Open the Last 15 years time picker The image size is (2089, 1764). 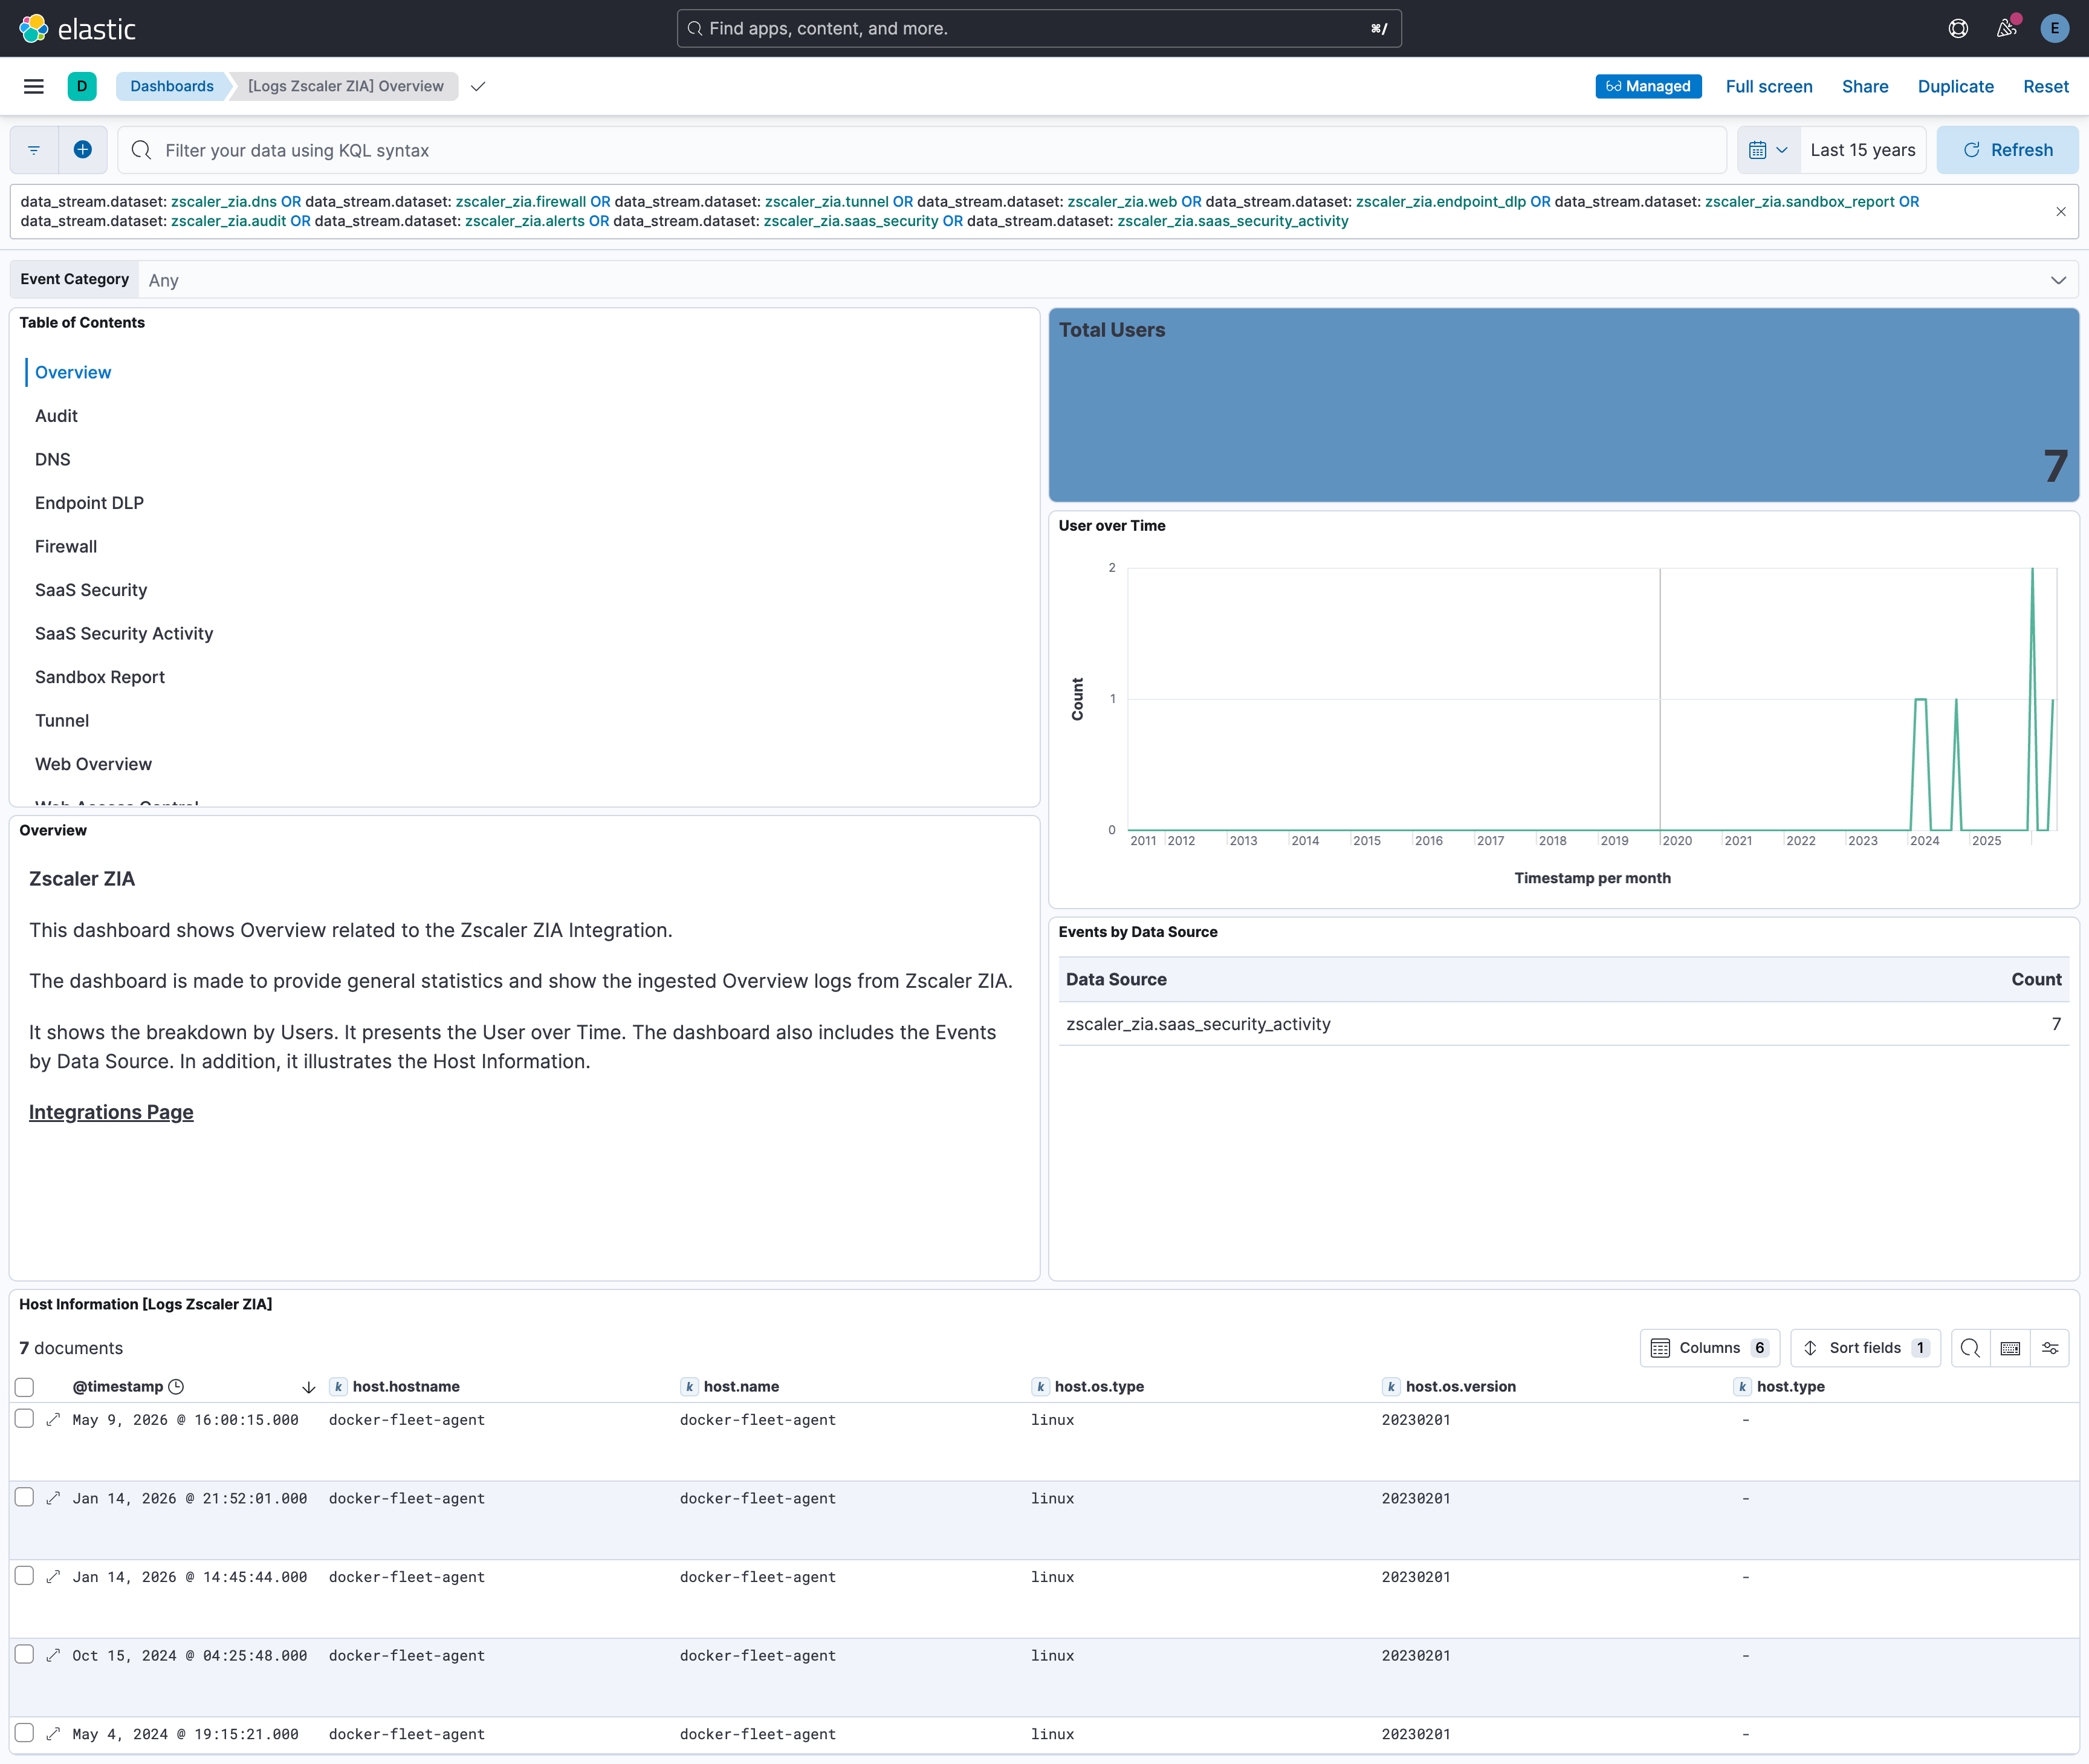(x=1863, y=150)
